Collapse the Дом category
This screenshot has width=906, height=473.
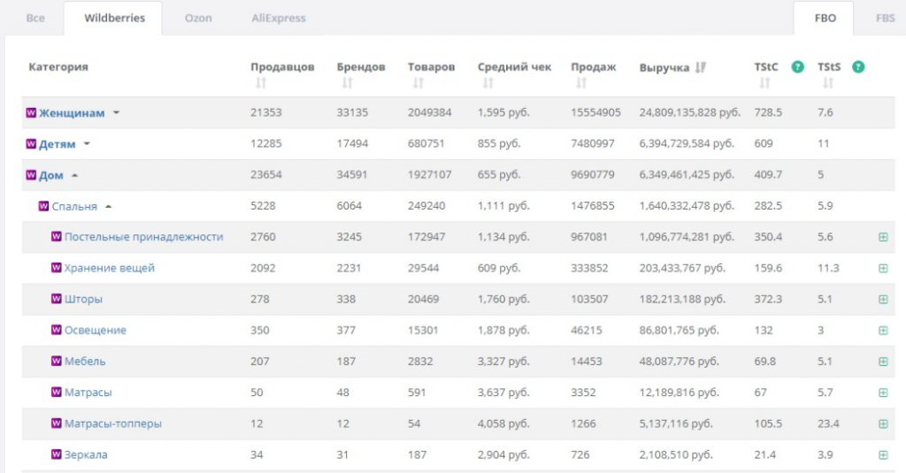[74, 175]
